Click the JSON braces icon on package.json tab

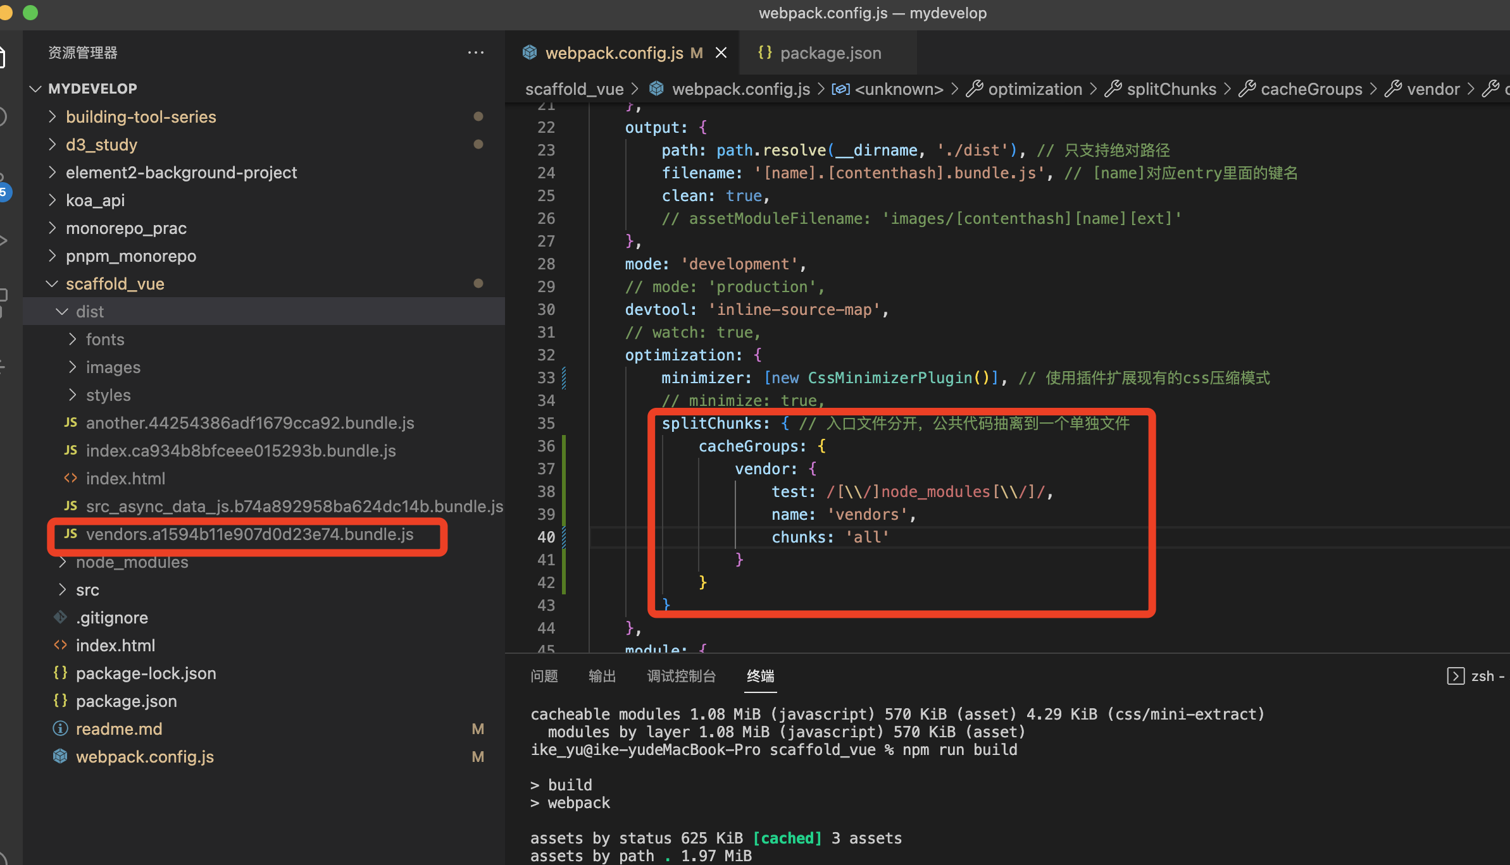(x=764, y=52)
